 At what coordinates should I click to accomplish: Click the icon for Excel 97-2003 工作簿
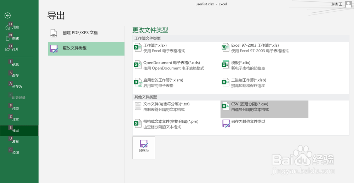point(225,48)
